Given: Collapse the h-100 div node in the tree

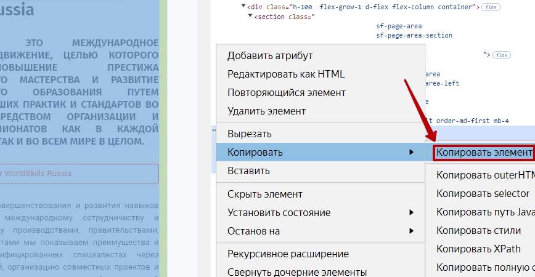Looking at the screenshot, I should pyautogui.click(x=244, y=7).
